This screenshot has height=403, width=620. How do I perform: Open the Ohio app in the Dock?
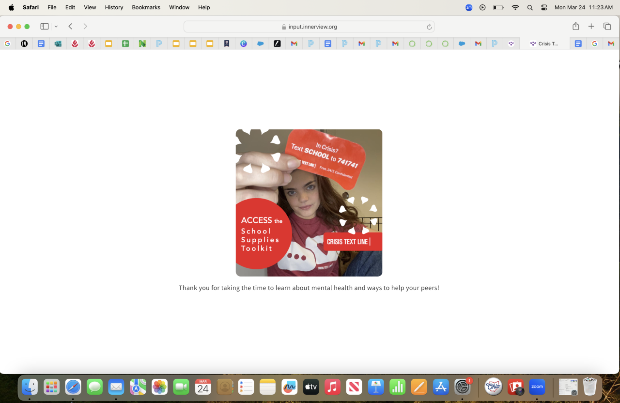[494, 387]
